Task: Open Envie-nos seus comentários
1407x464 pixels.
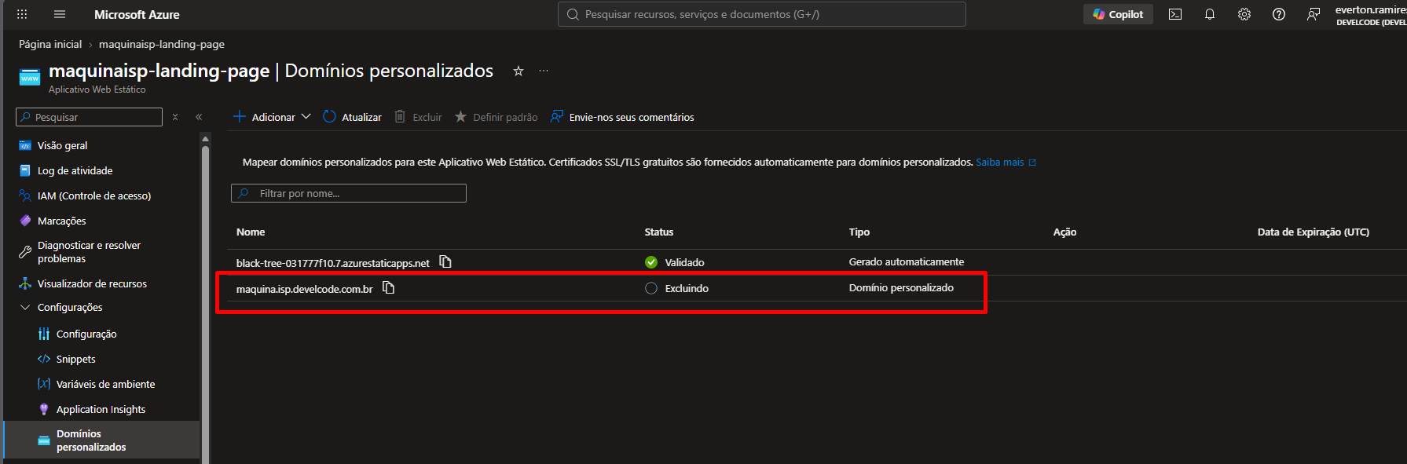Action: point(622,117)
